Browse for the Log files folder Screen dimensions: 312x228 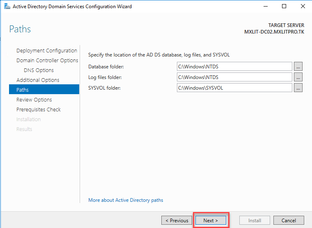(x=298, y=77)
